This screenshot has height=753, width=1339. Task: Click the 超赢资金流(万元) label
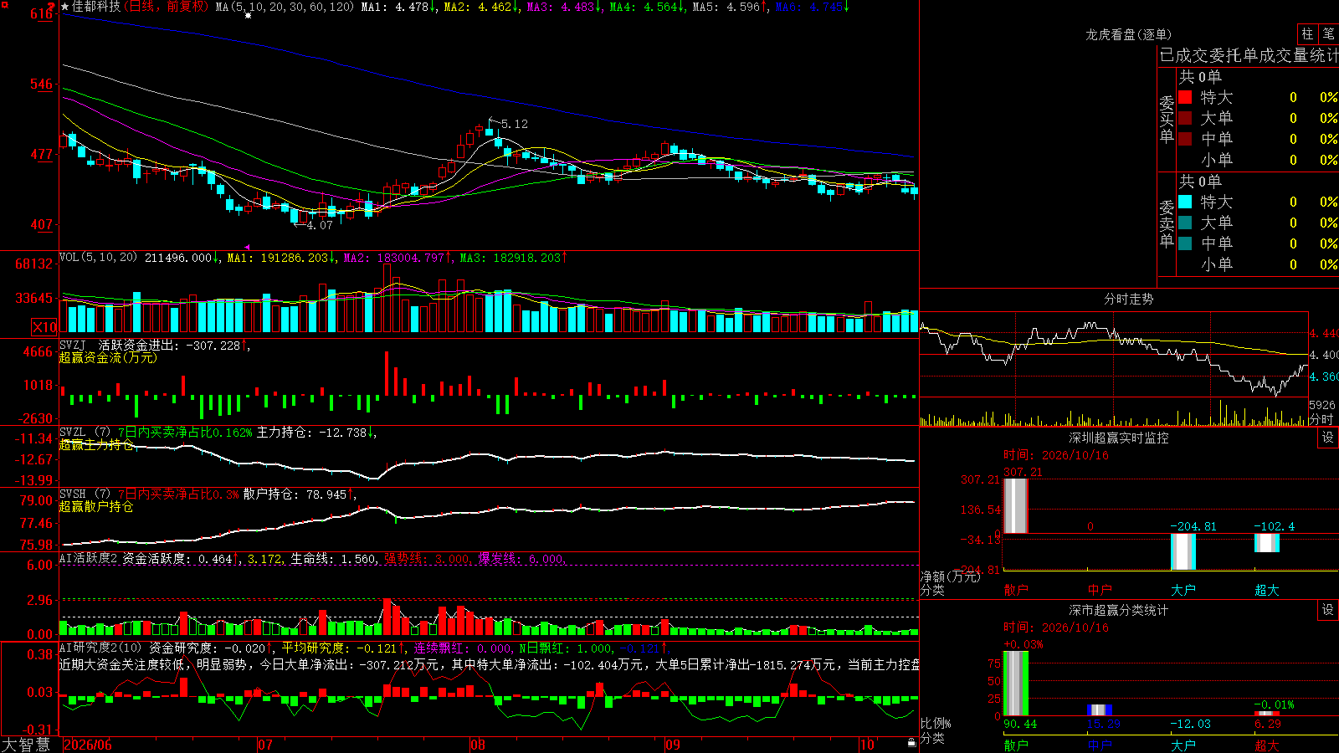108,357
